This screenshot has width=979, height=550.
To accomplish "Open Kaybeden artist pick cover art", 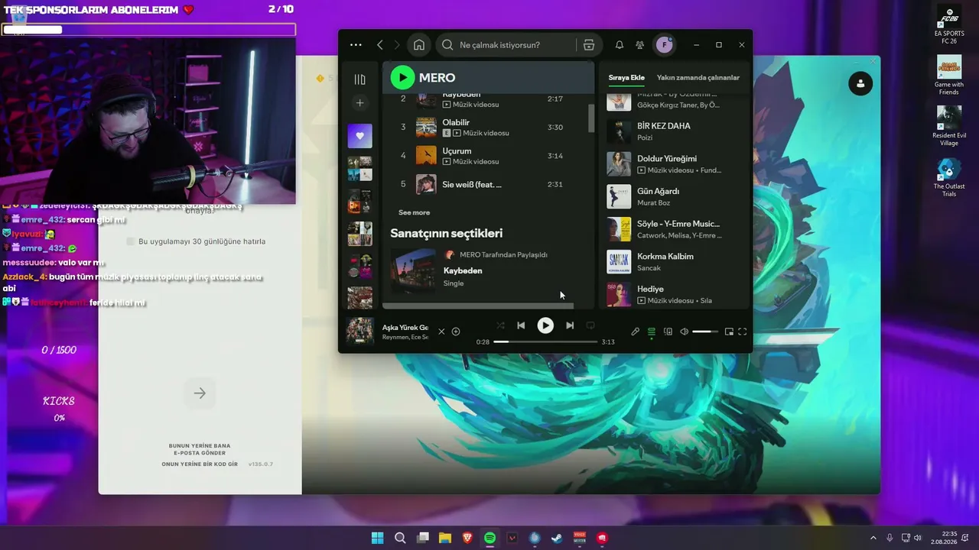I will [x=413, y=270].
